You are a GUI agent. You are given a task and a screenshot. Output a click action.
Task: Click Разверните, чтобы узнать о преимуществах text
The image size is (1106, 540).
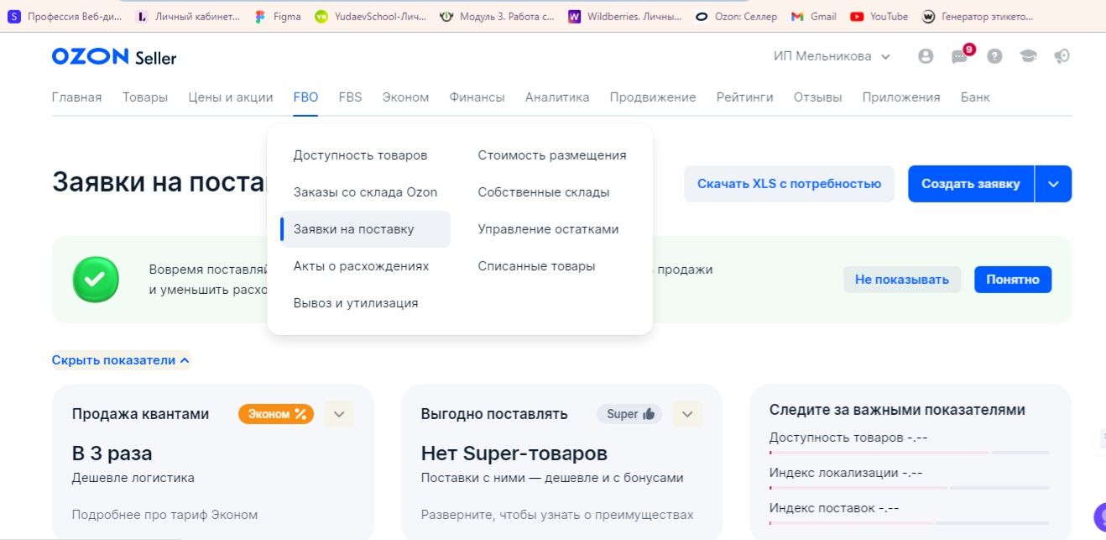pyautogui.click(x=557, y=515)
